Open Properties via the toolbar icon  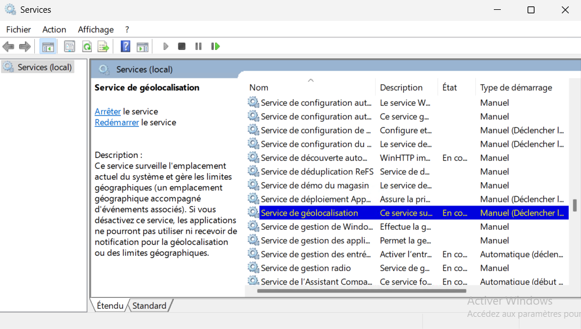[x=70, y=46]
